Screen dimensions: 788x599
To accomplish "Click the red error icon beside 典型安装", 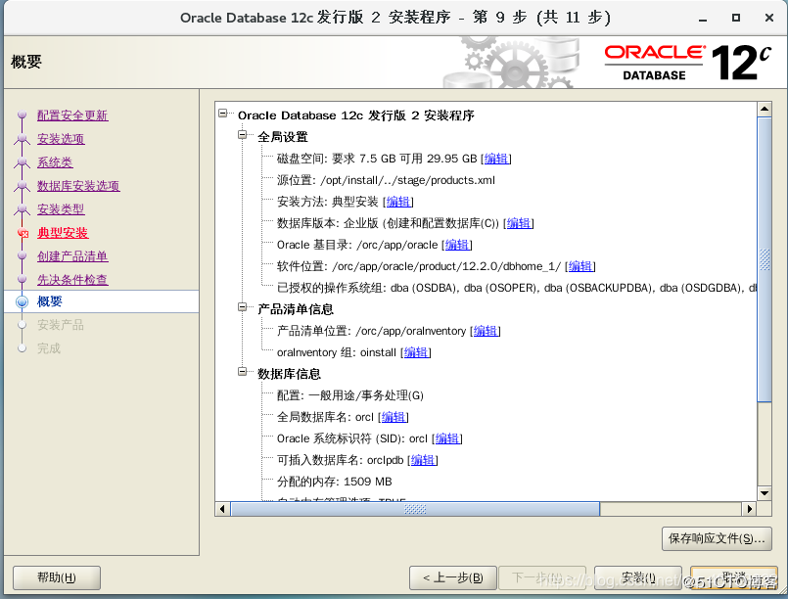I will tap(23, 233).
